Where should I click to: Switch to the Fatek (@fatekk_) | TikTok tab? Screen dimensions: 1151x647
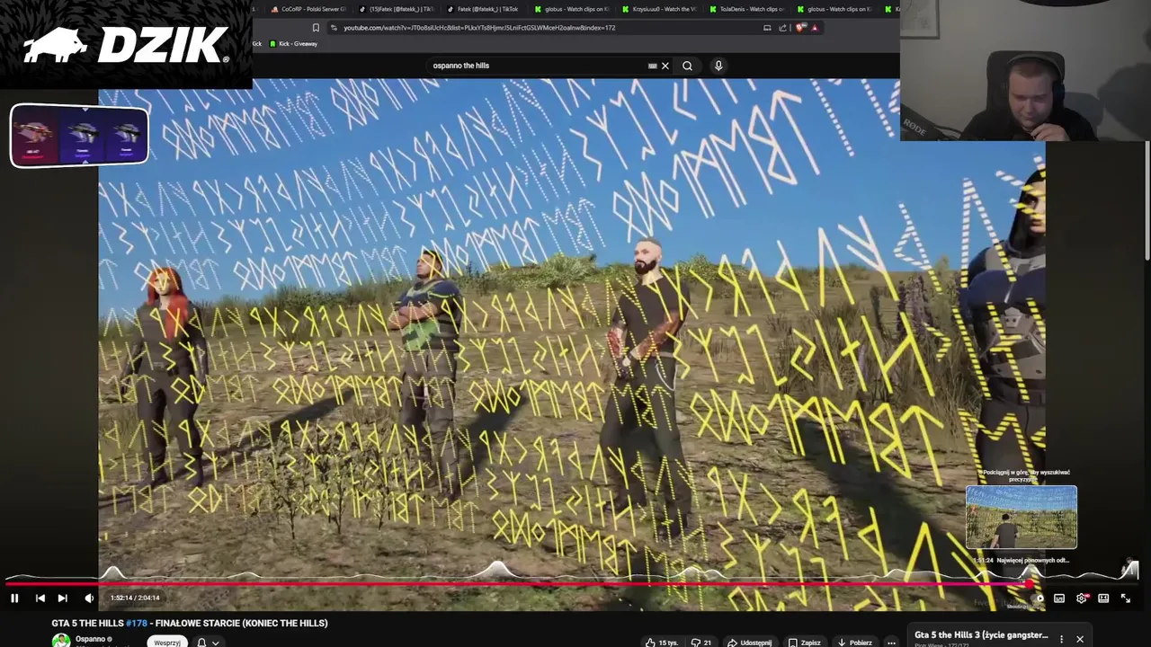pyautogui.click(x=483, y=9)
